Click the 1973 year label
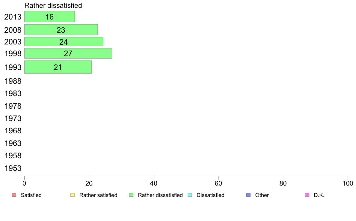 tap(13, 118)
